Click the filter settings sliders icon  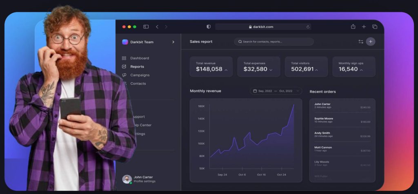(x=361, y=42)
